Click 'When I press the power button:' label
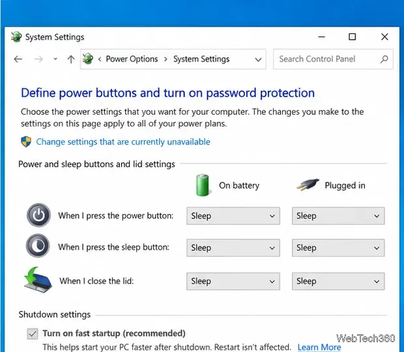Image resolution: width=404 pixels, height=352 pixels. coord(116,216)
